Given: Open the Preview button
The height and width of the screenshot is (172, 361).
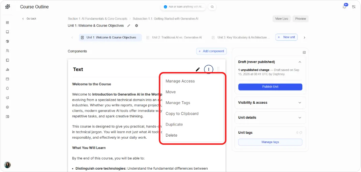Looking at the screenshot, I should tap(300, 19).
